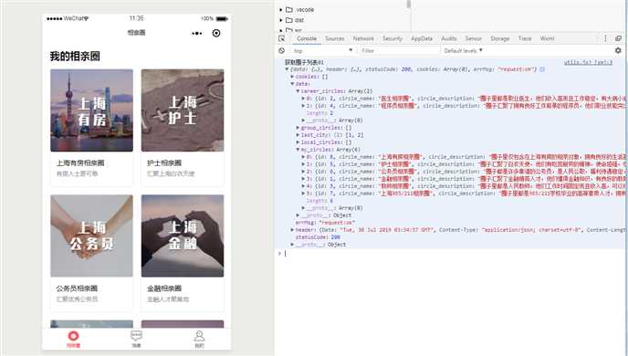Switch to the AppData tab
The width and height of the screenshot is (628, 356).
coord(422,38)
